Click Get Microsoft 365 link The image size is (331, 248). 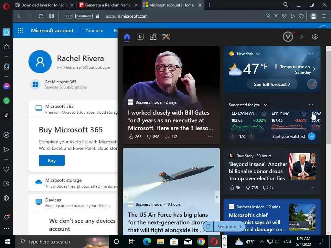(x=60, y=82)
